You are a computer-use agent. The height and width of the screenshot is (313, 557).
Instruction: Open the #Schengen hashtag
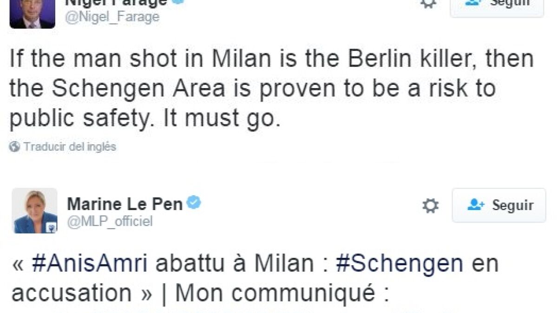click(x=399, y=264)
